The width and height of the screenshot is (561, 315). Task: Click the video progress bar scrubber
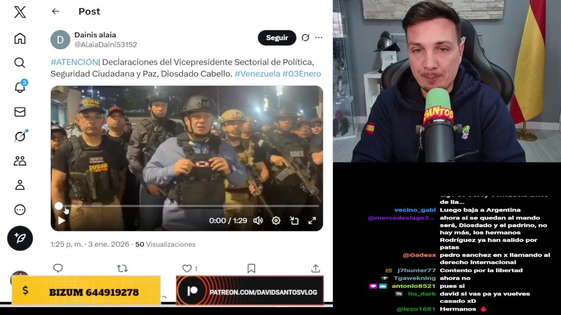59,206
